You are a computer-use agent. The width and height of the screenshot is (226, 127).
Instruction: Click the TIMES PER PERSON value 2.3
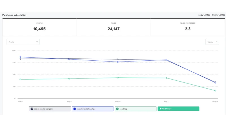click(x=188, y=29)
